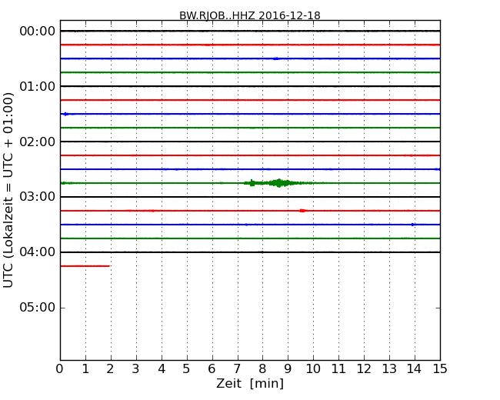Click x-axis tick label 9

[288, 369]
